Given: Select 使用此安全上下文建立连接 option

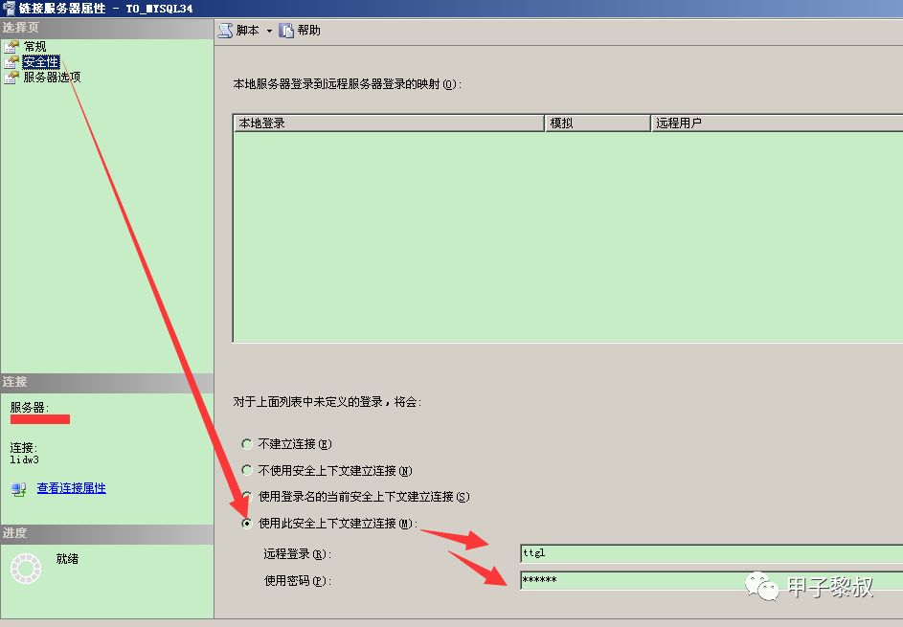Looking at the screenshot, I should tap(247, 523).
